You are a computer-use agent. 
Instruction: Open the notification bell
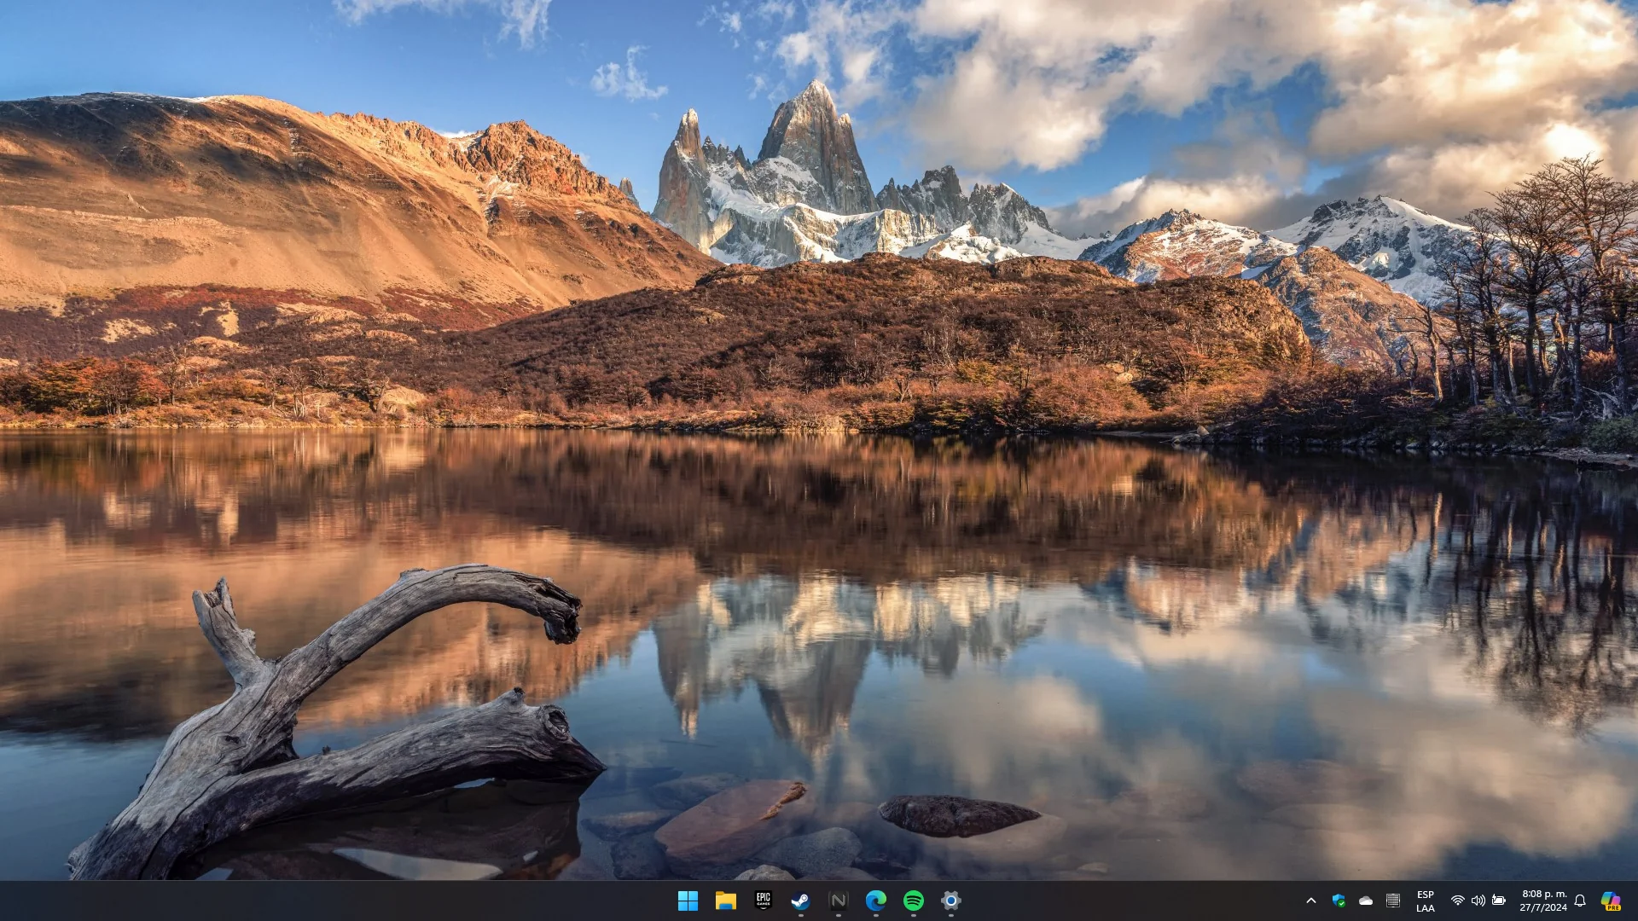point(1580,901)
